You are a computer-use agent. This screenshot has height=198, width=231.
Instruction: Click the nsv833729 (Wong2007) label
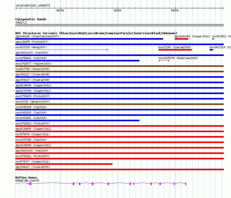[x=31, y=47]
